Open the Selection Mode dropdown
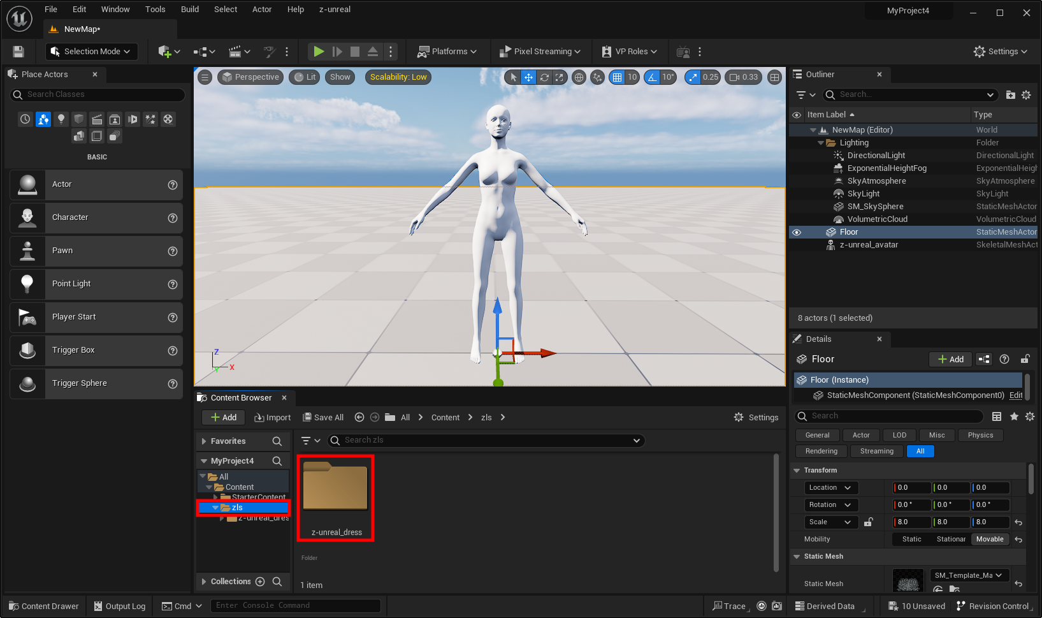 [x=92, y=52]
